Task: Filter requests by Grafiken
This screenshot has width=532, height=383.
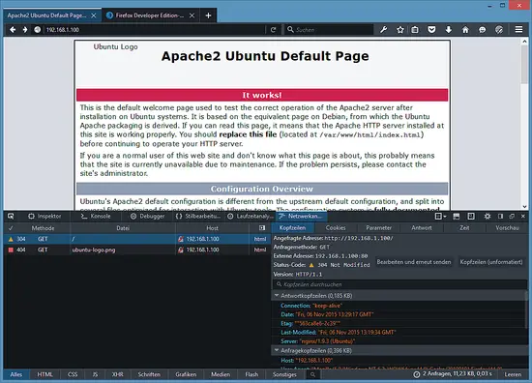Action: tap(186, 374)
